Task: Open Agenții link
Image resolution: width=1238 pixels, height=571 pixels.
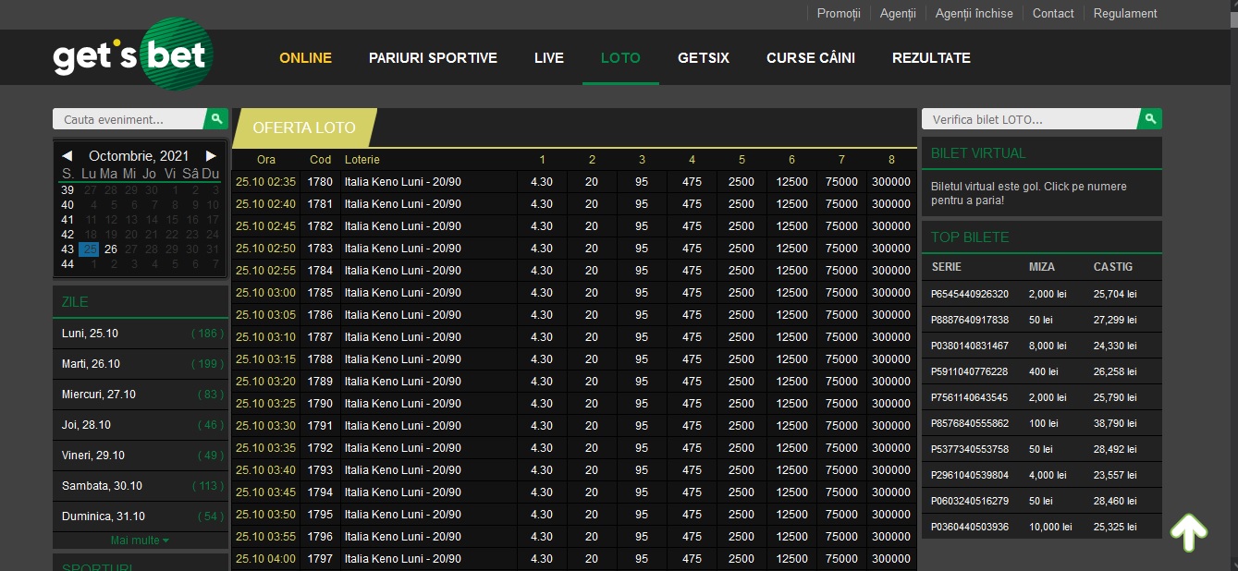Action: coord(898,14)
